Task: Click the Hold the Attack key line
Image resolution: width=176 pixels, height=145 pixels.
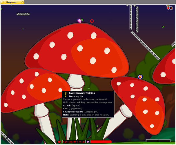Action: (x=88, y=102)
